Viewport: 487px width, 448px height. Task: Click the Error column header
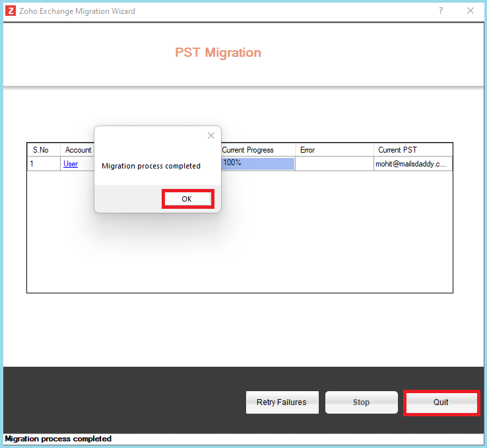point(334,150)
